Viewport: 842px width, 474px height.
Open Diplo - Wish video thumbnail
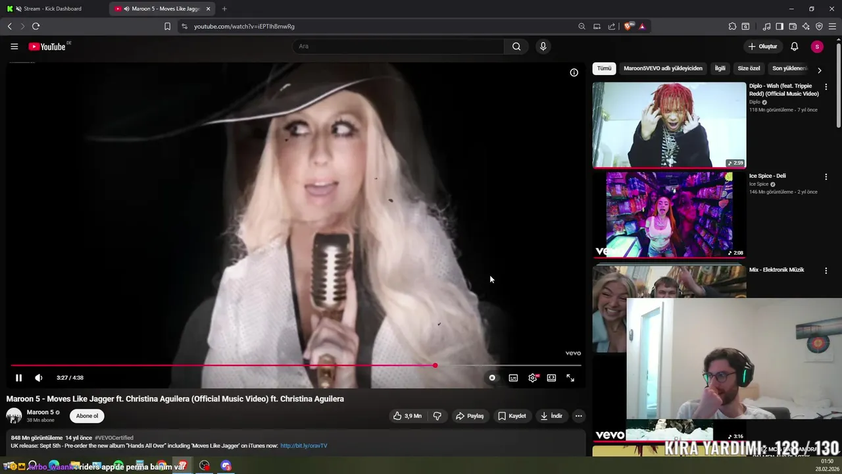[669, 125]
